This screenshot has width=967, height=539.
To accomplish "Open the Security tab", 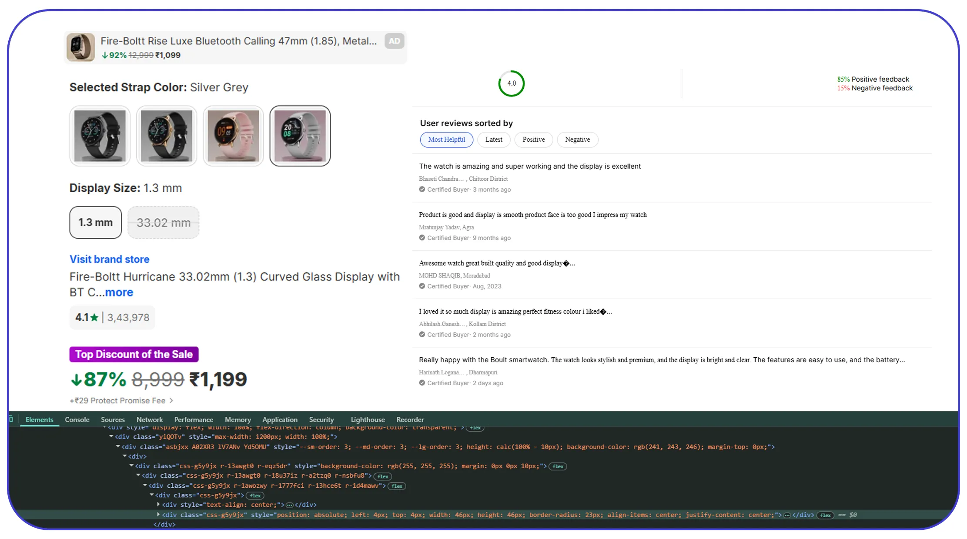I will [321, 419].
